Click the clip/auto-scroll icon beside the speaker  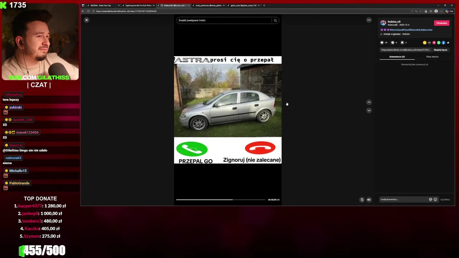[x=362, y=200]
